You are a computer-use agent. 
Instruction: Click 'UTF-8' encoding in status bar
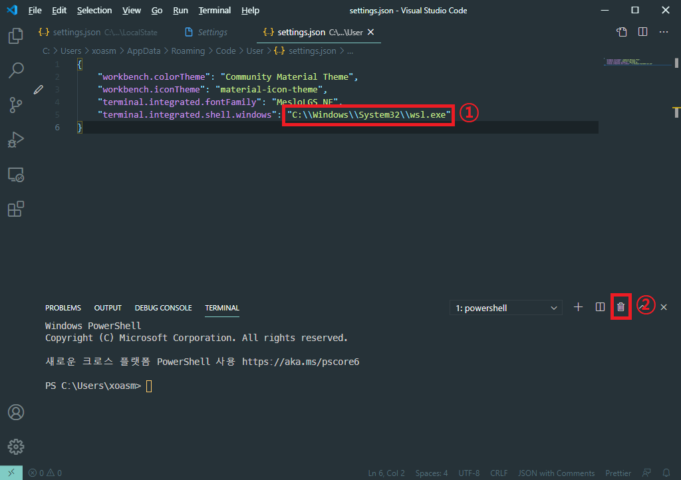[469, 473]
